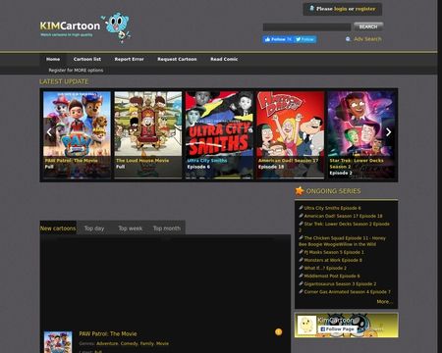Open the Home menu item
Viewport: 442px width, 353px height.
(53, 59)
